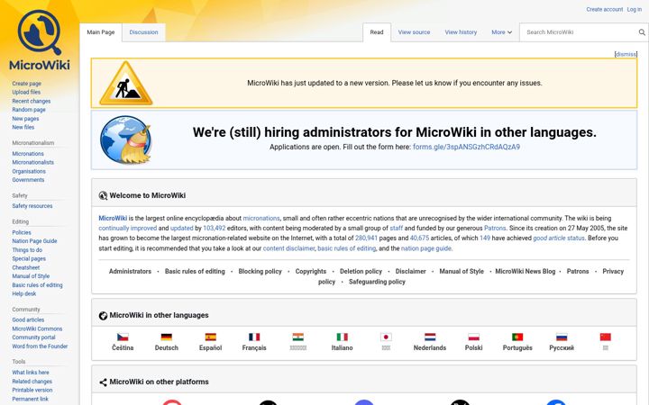Open the Safeguarding policy link
The image size is (649, 405).
[x=377, y=282]
